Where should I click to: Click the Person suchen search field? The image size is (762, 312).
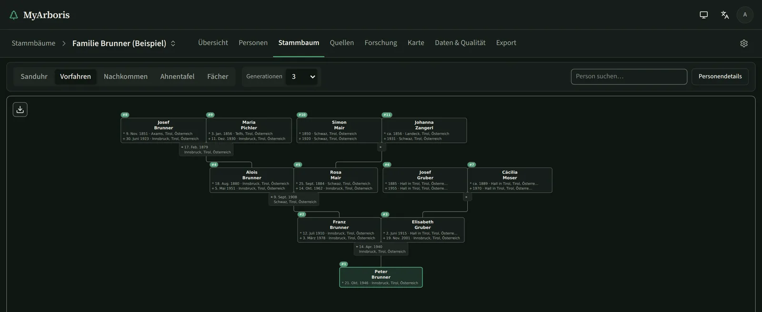click(x=629, y=77)
